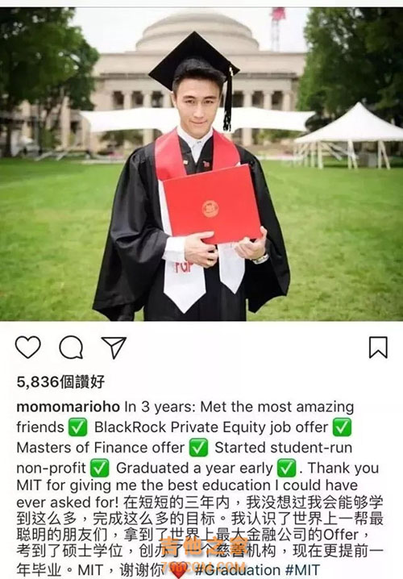The height and width of the screenshot is (579, 403).
Task: Click the green checkmark after 'friends'
Action: (78, 427)
